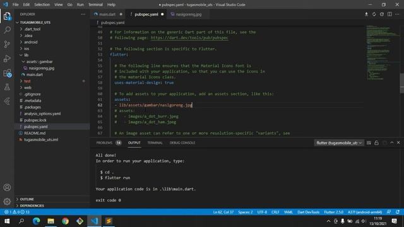Click the feedback icon in status bar
Screen dimensions: 404x227
click(x=389, y=212)
